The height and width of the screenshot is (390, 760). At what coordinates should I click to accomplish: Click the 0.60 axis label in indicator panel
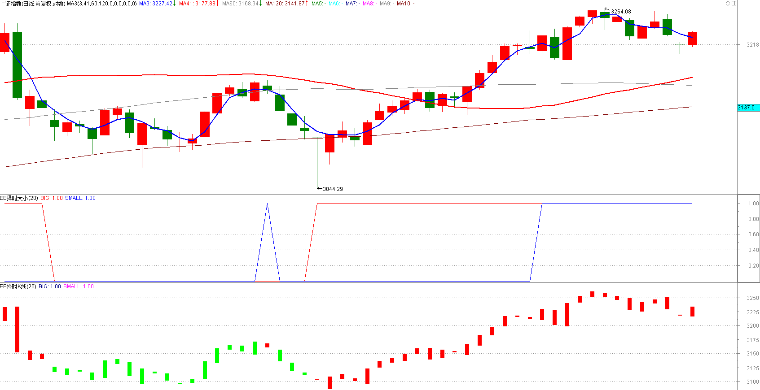pyautogui.click(x=754, y=234)
